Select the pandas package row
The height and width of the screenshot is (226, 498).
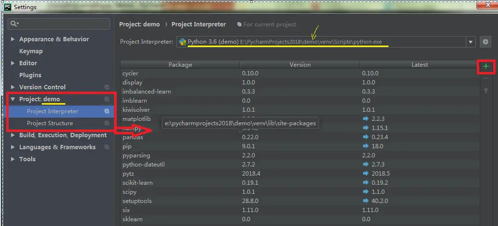coord(300,137)
